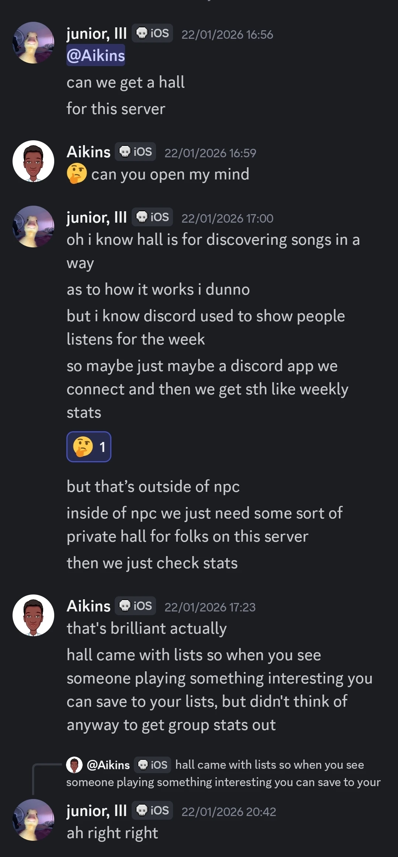This screenshot has height=857, width=398.
Task: Open junior, III avatar at 16:56 message
Action: coord(33,42)
